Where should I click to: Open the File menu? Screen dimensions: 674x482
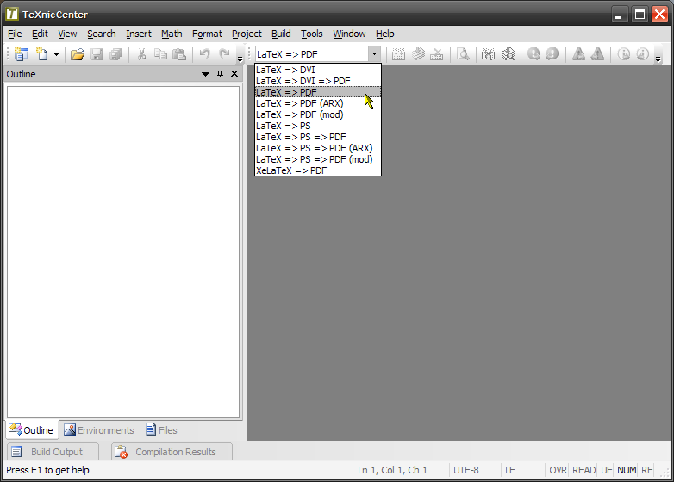point(15,34)
